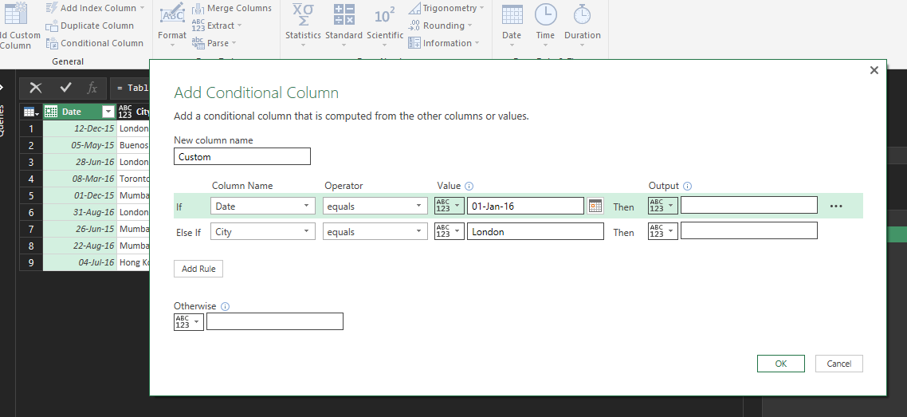Click the Merge Columns icon

[x=198, y=8]
